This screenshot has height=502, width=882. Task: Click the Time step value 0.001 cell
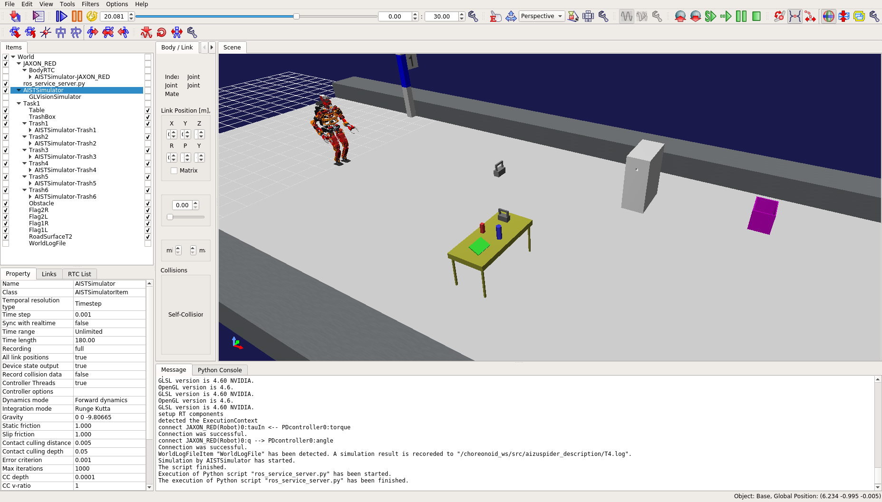pyautogui.click(x=109, y=315)
